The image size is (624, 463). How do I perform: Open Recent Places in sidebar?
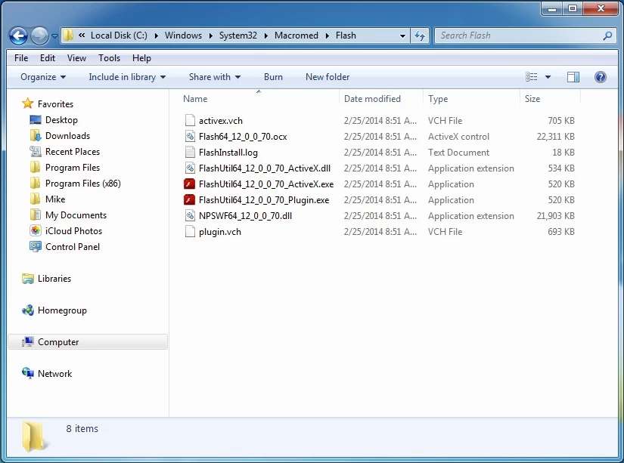(x=73, y=151)
